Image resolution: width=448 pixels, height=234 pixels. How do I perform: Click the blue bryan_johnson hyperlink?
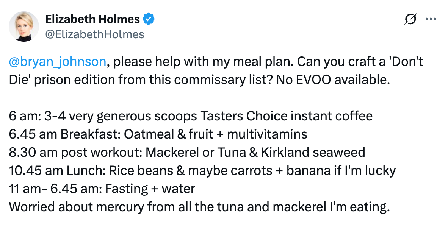coord(57,61)
